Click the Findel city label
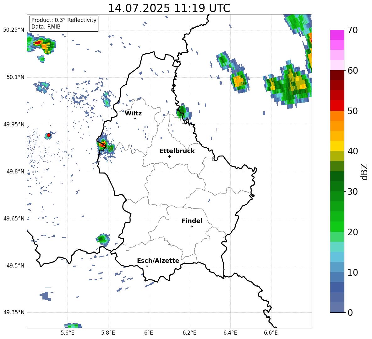The image size is (372, 339). click(192, 221)
